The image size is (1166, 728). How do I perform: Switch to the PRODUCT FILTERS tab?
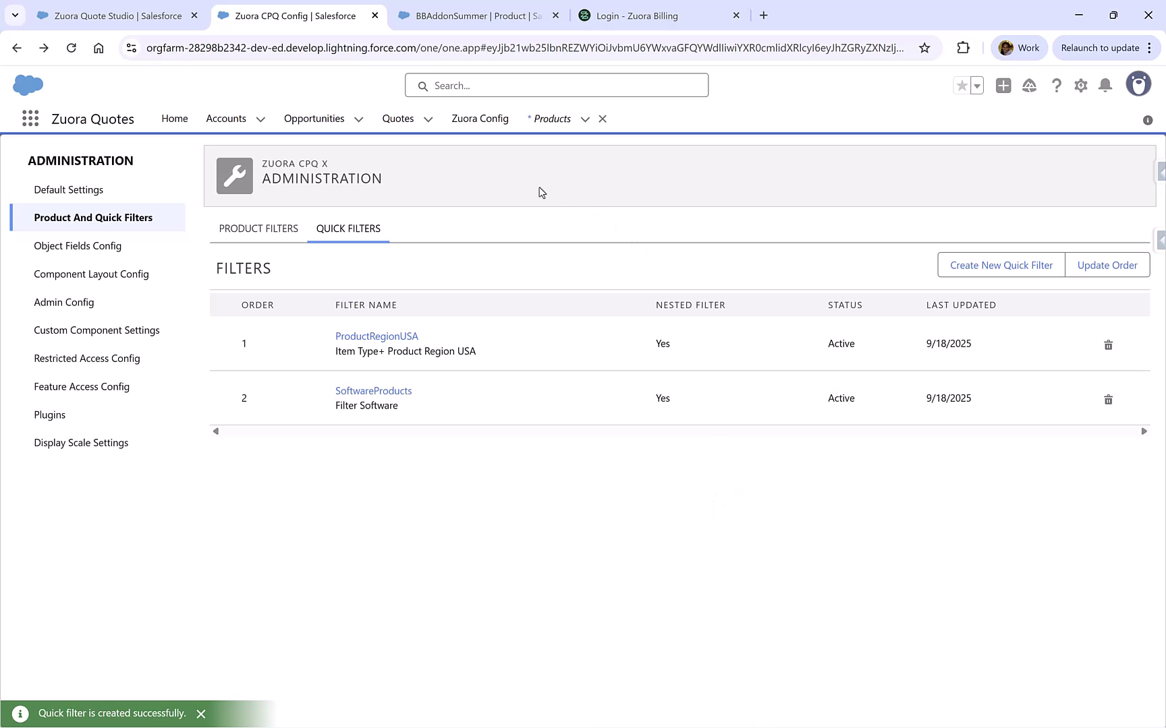tap(258, 229)
